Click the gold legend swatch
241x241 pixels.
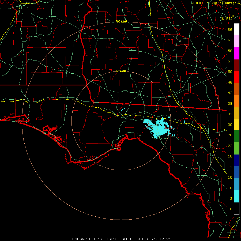tap(236, 113)
